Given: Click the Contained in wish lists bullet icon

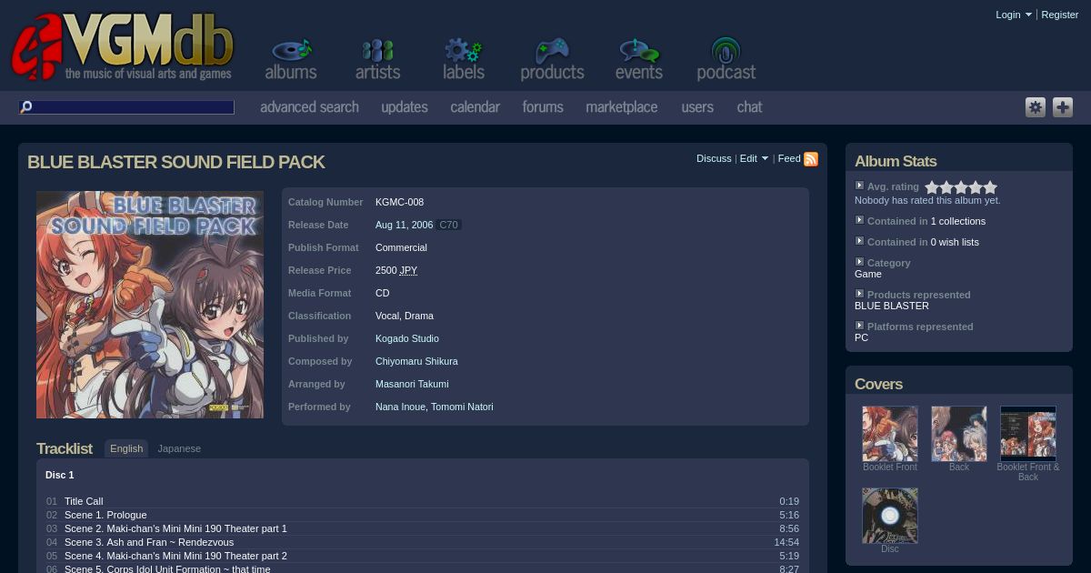Looking at the screenshot, I should pos(859,241).
